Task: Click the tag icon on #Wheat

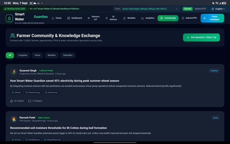Action: pyautogui.click(x=13, y=93)
